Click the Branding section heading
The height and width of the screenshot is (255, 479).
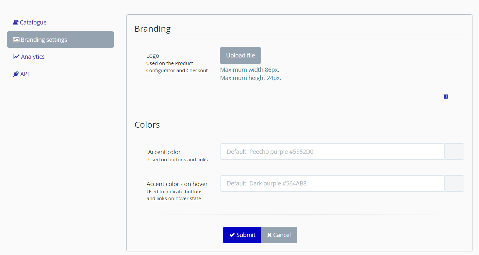pos(153,29)
